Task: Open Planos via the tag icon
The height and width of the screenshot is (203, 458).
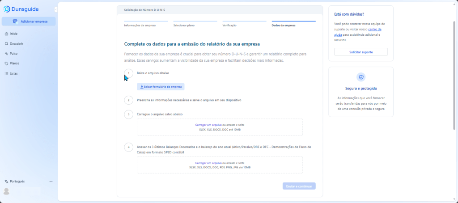Action: [x=6, y=63]
